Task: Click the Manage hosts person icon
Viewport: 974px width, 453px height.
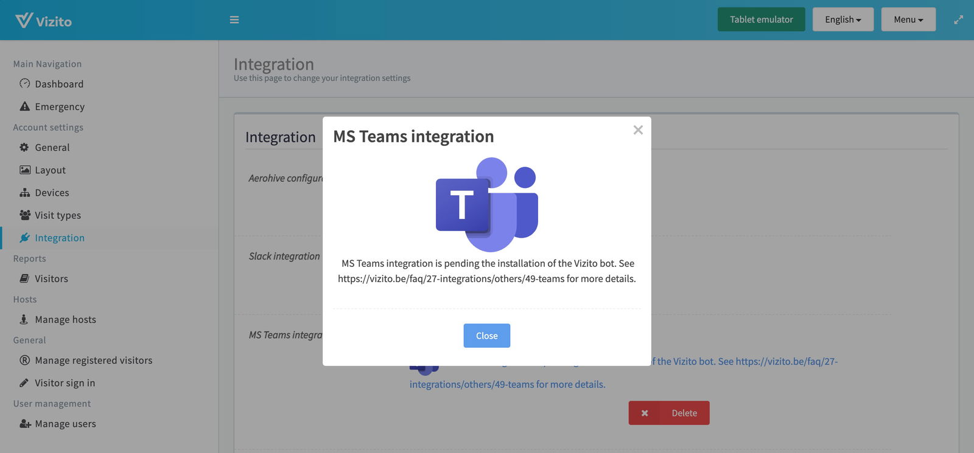Action: pos(24,319)
